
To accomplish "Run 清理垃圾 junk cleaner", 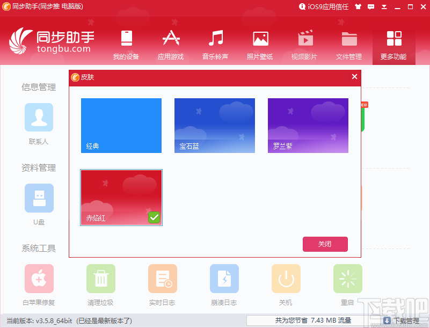I will tap(100, 279).
